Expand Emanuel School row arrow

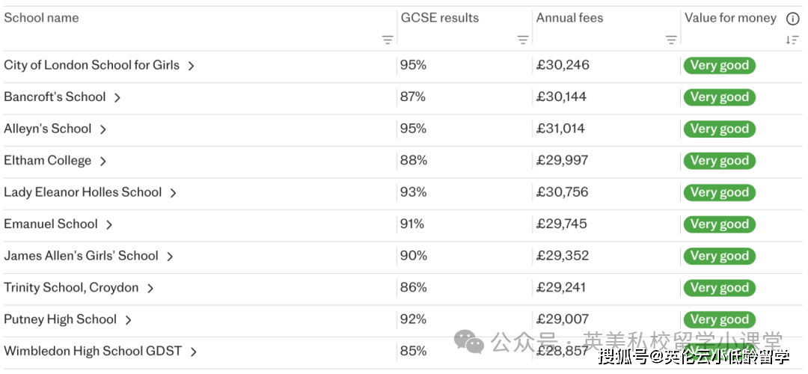pos(109,224)
